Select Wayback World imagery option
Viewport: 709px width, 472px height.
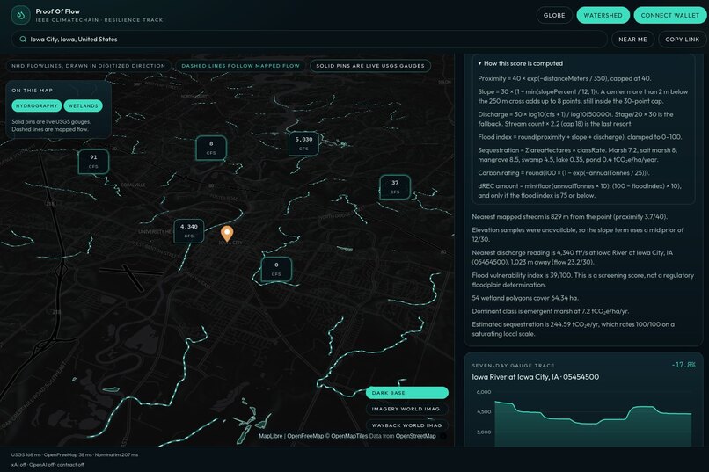[407, 425]
